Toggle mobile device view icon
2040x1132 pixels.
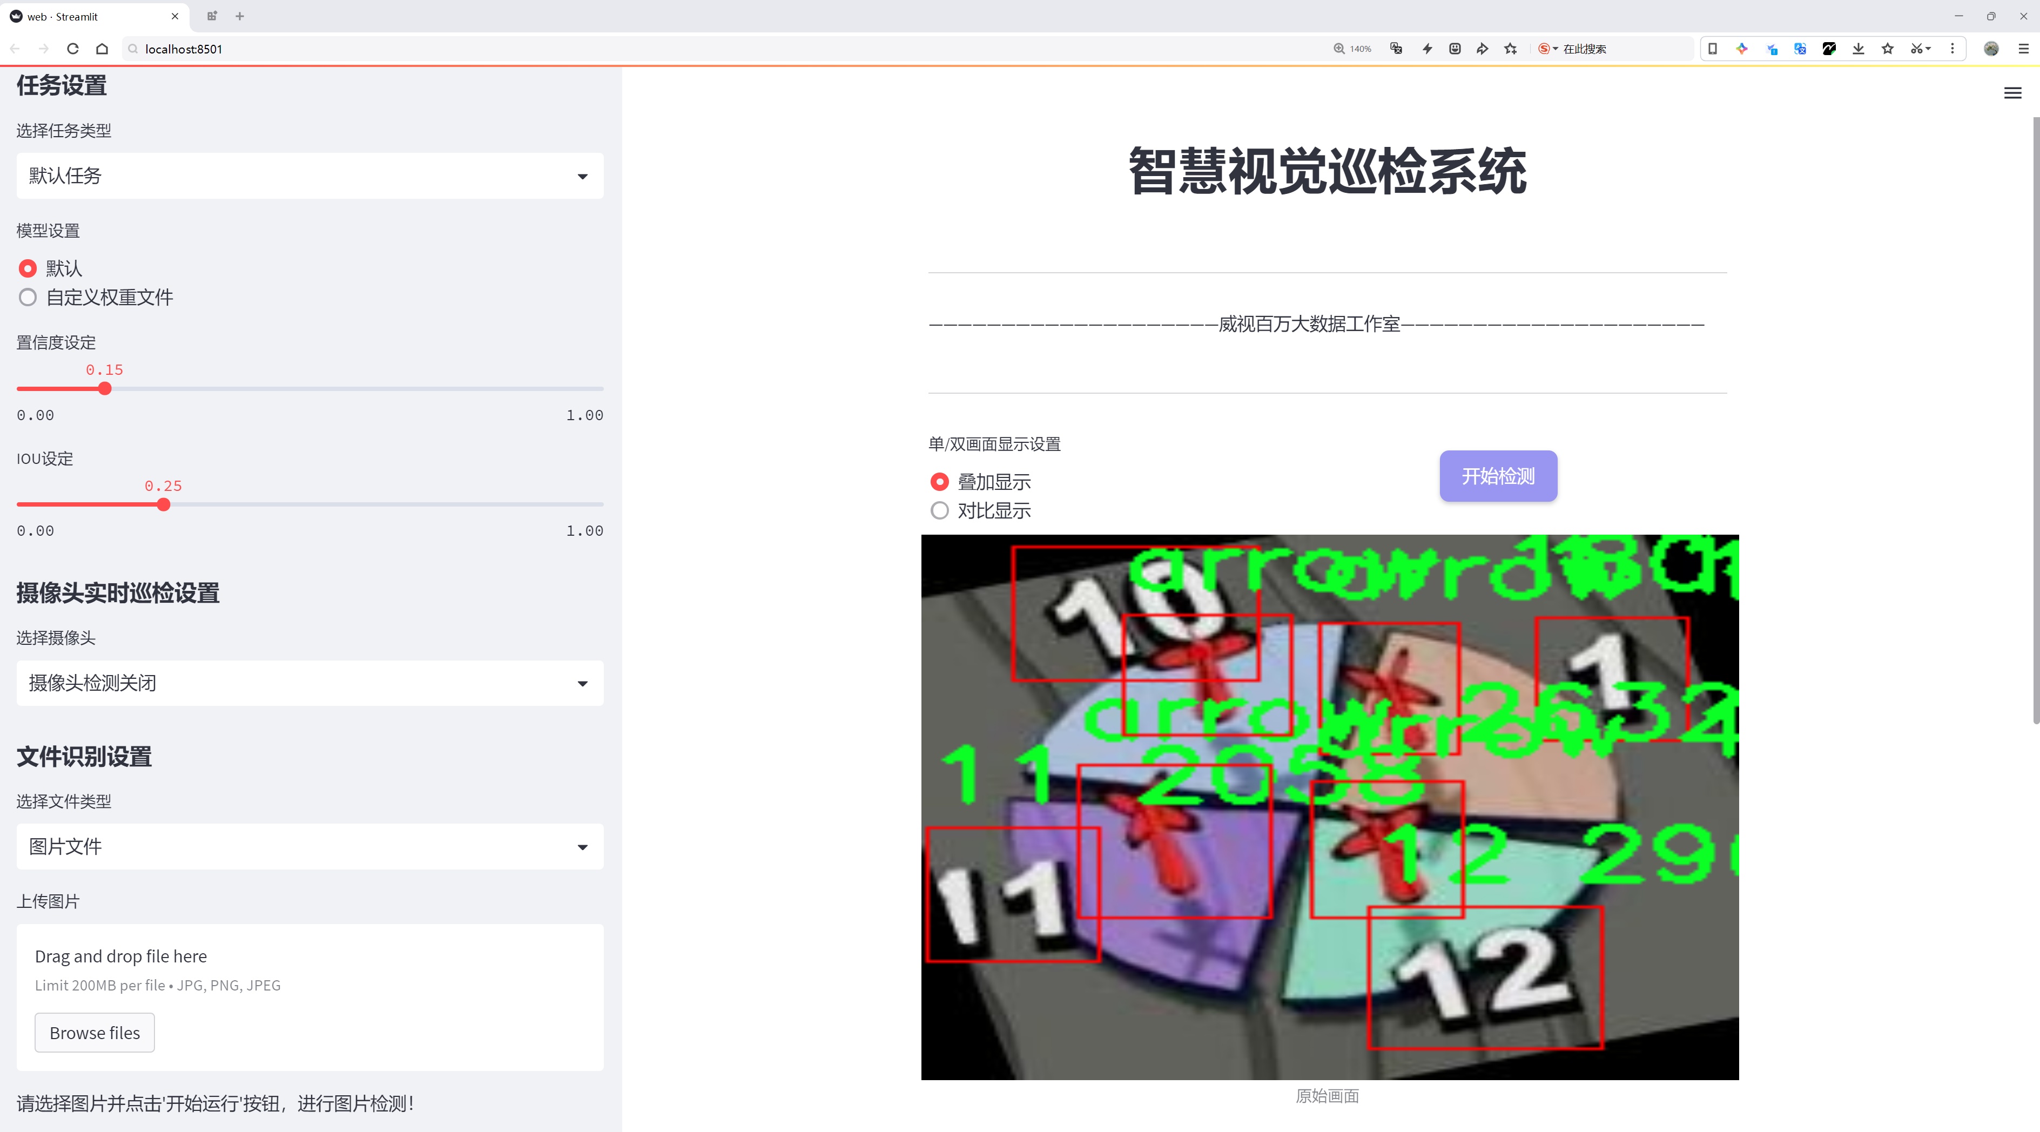click(1712, 48)
